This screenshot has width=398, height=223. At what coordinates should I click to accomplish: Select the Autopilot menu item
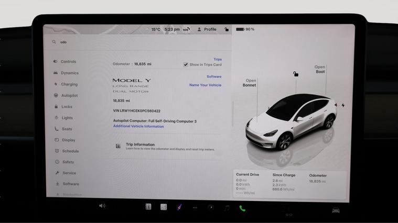pyautogui.click(x=69, y=95)
